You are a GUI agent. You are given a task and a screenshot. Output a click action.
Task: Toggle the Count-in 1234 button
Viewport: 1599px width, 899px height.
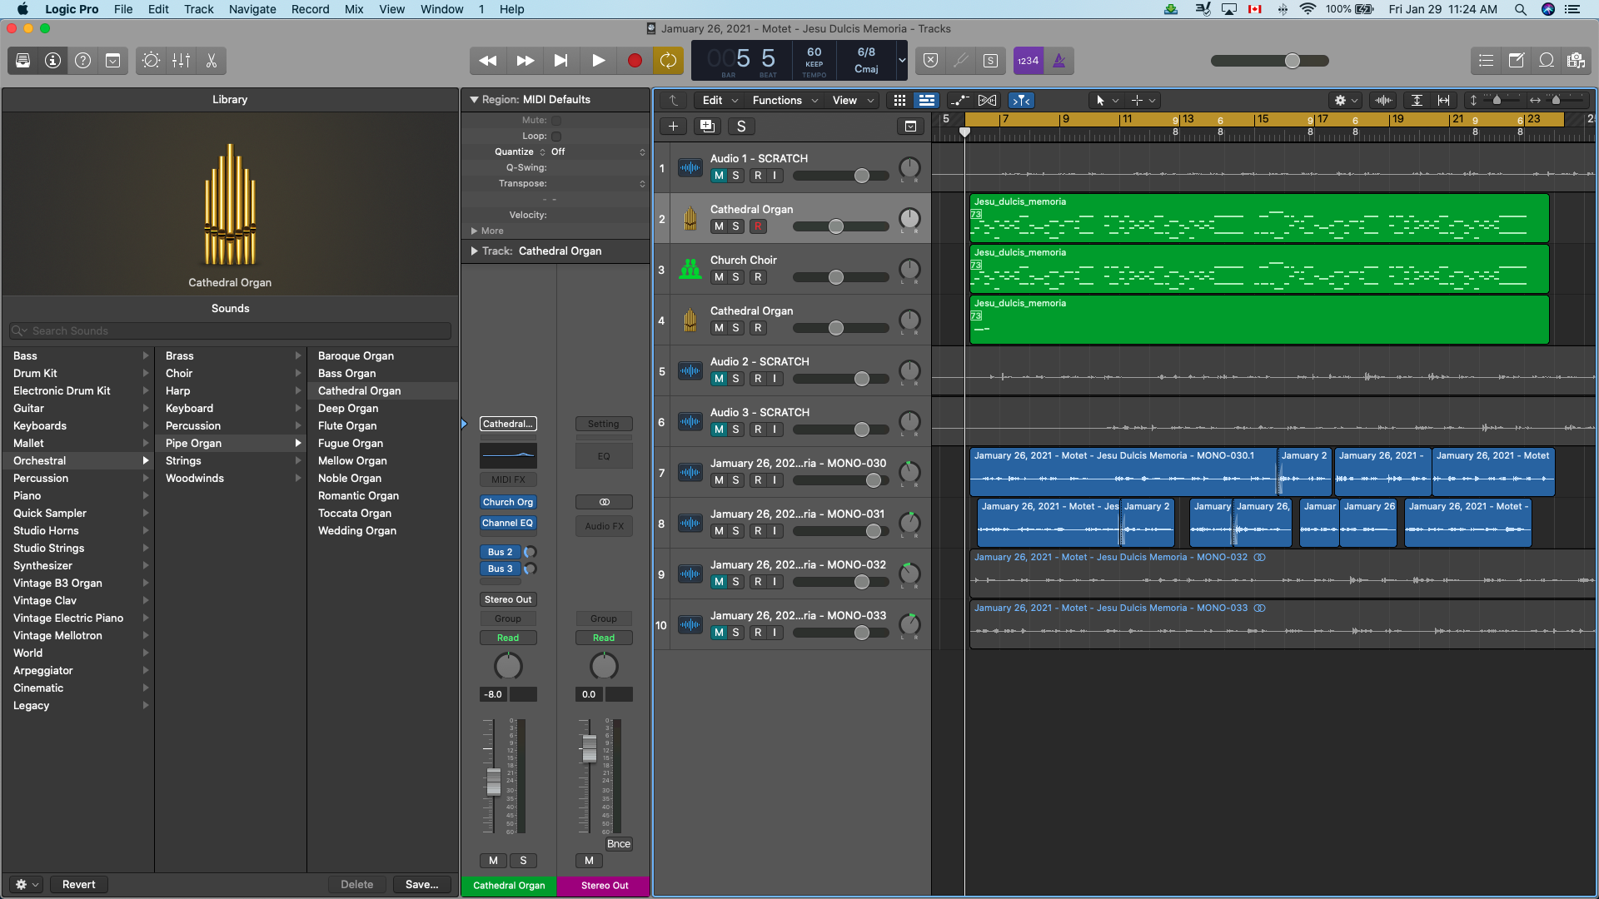click(1028, 61)
